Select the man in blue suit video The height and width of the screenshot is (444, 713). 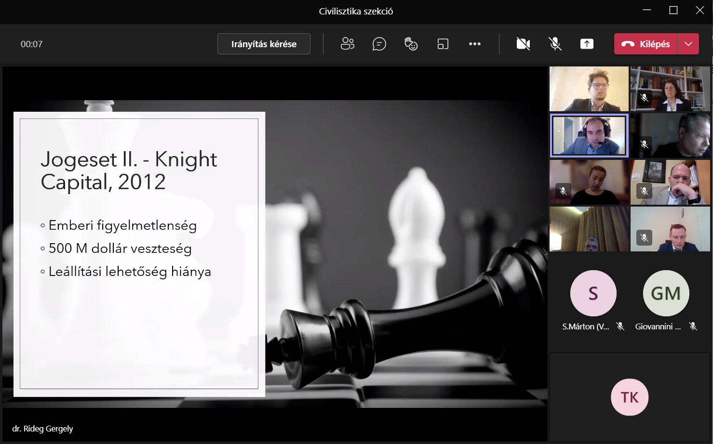coord(670,229)
